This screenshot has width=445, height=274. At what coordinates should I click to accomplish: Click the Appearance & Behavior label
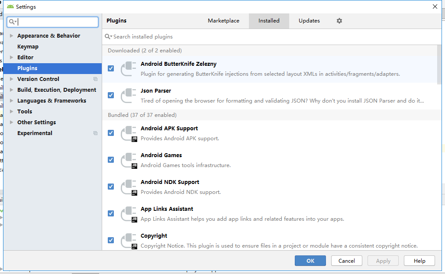[x=48, y=36]
